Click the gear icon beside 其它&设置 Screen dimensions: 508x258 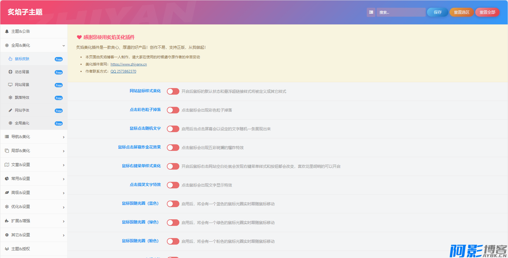(7, 235)
